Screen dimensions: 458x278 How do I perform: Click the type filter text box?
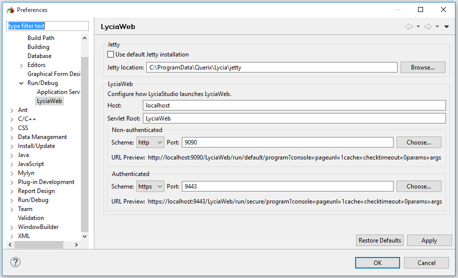coord(47,26)
